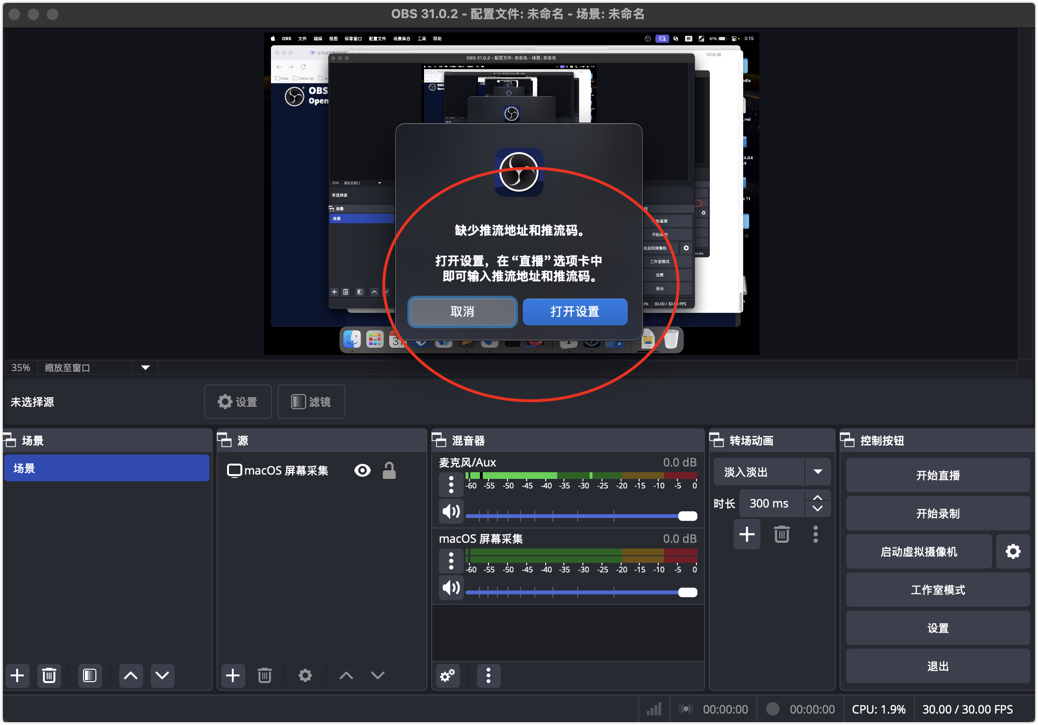Add a new scene with plus icon
This screenshot has height=725, width=1038.
coord(17,675)
